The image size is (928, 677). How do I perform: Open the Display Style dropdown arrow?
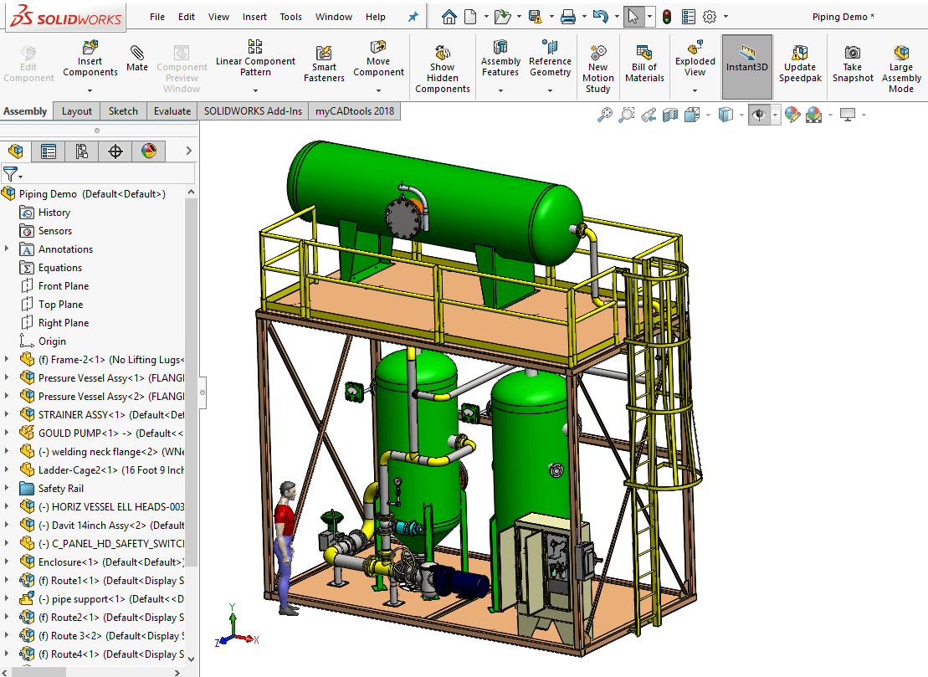click(741, 115)
